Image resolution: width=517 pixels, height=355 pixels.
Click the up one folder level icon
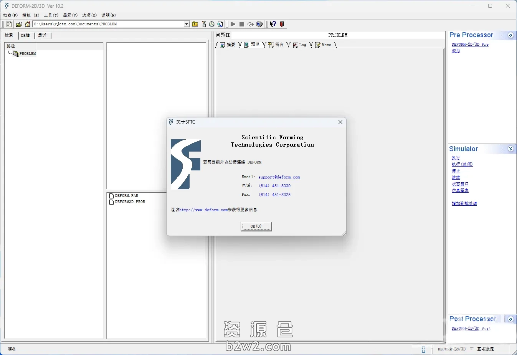pos(195,24)
